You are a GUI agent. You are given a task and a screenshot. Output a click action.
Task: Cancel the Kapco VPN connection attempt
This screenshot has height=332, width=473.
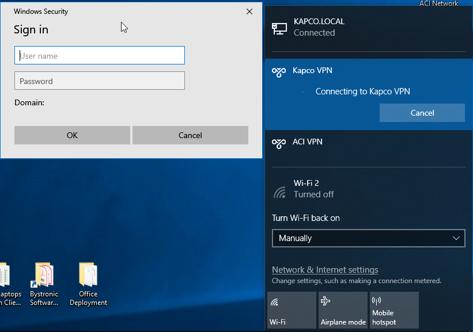point(422,113)
